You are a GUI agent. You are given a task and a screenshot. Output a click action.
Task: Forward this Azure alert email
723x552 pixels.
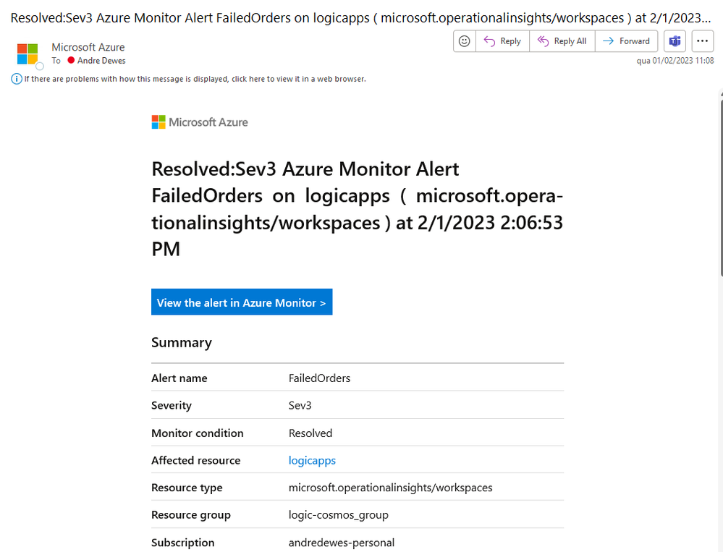pos(626,41)
